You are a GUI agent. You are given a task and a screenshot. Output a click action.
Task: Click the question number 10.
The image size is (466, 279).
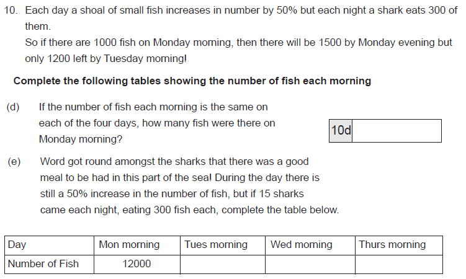point(11,11)
